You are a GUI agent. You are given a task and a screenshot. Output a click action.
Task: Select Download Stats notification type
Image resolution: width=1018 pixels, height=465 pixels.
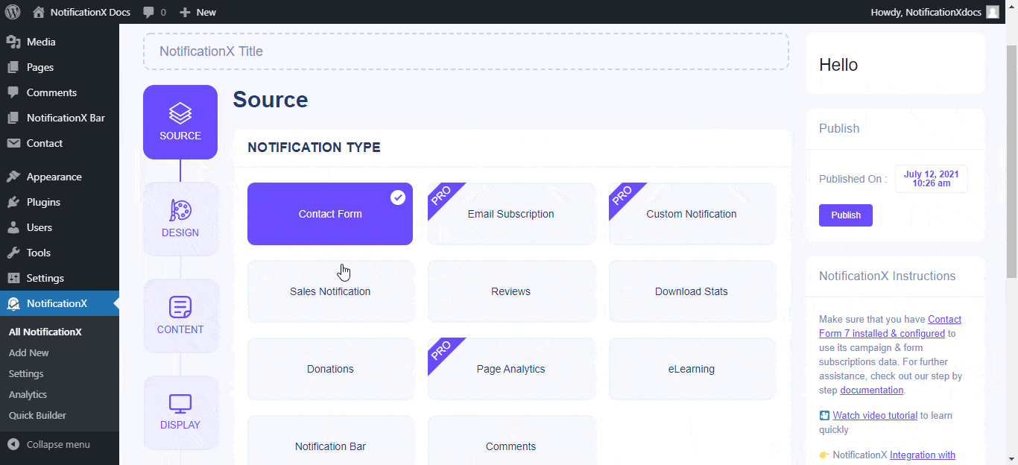click(x=692, y=291)
